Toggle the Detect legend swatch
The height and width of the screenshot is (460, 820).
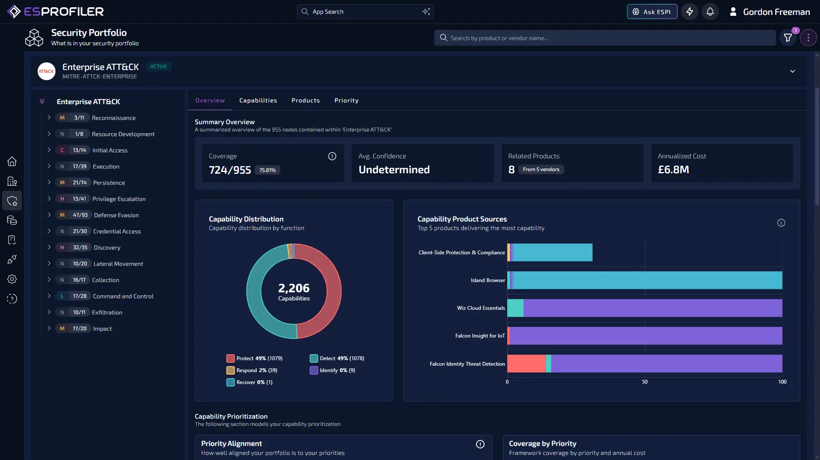click(x=314, y=358)
